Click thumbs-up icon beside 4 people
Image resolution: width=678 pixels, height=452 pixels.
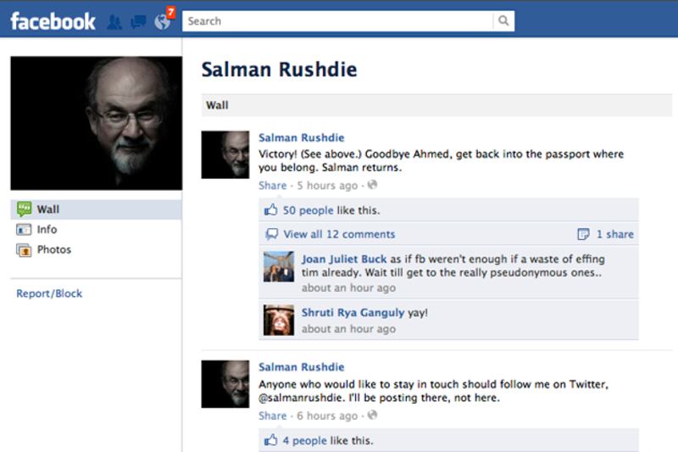coord(270,440)
